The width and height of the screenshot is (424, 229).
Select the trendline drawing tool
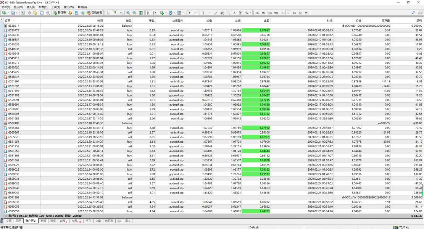[x=216, y=13]
